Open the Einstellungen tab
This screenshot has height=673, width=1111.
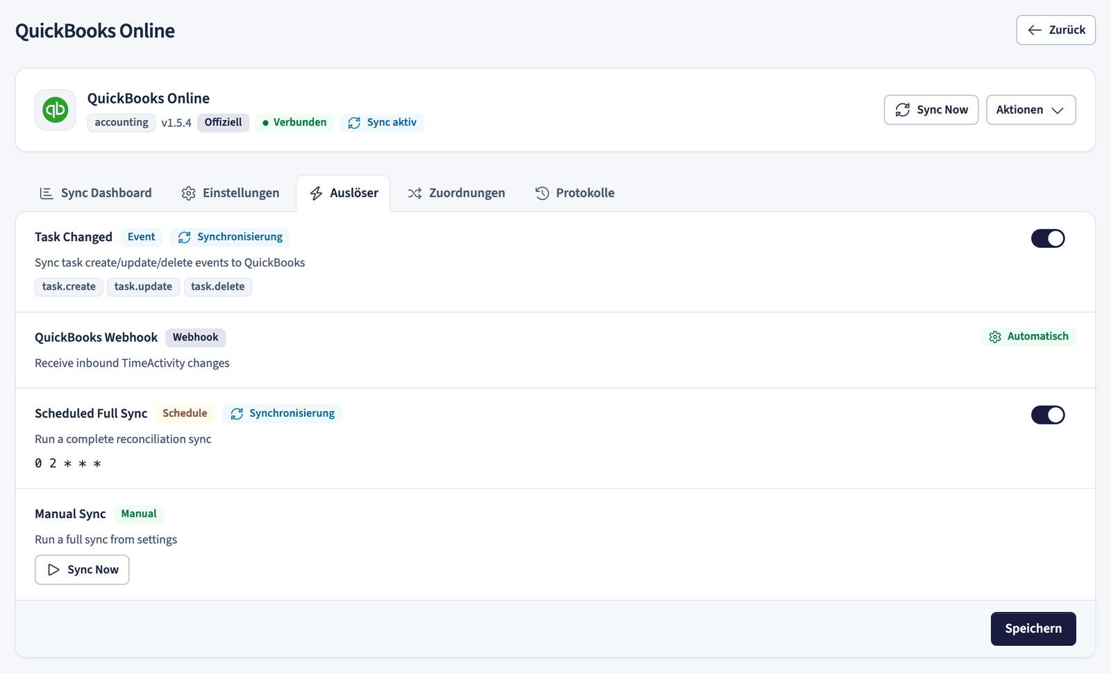point(231,193)
